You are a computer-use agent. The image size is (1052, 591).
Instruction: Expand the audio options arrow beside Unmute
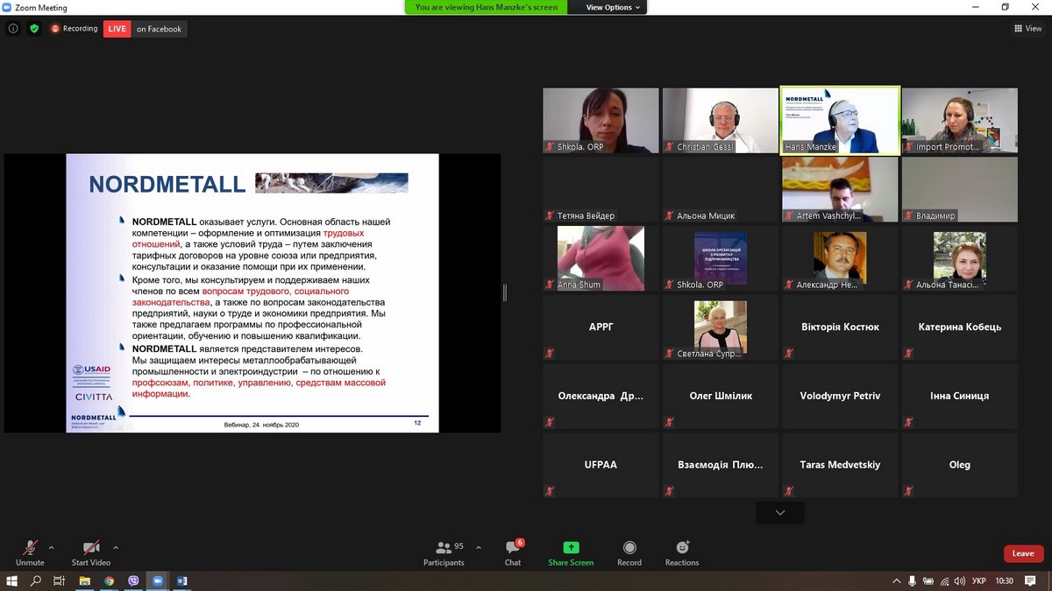(x=51, y=548)
